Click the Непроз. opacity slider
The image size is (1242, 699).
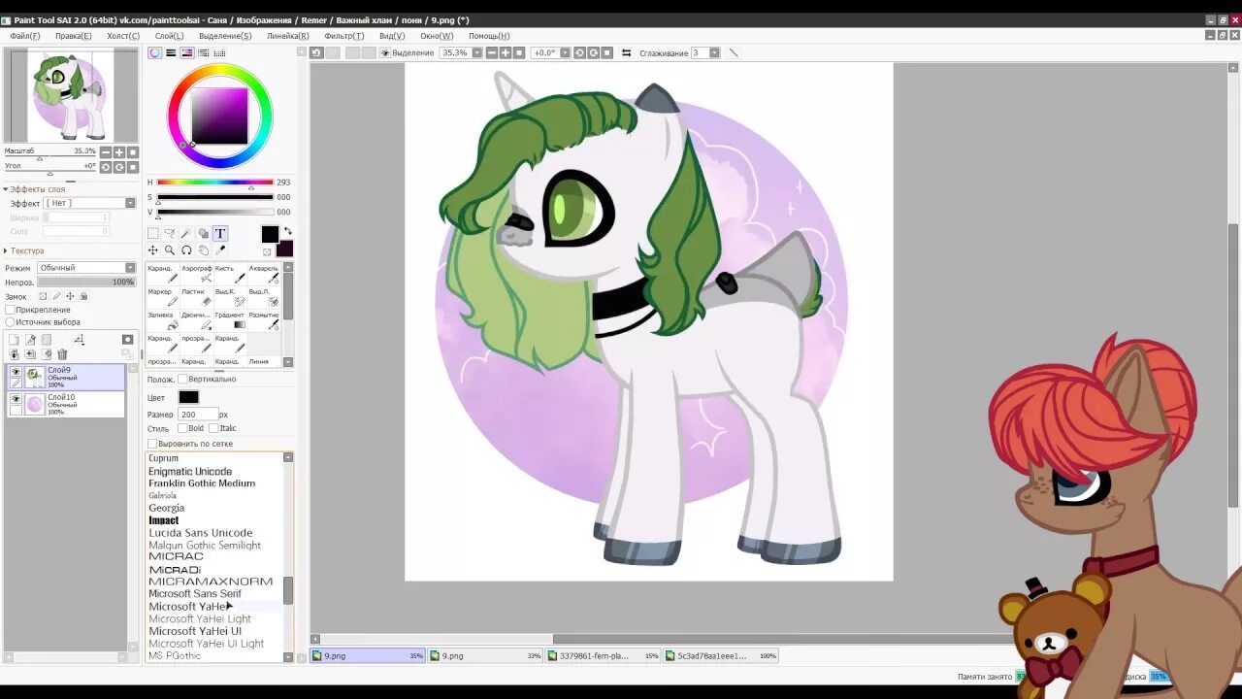point(86,283)
